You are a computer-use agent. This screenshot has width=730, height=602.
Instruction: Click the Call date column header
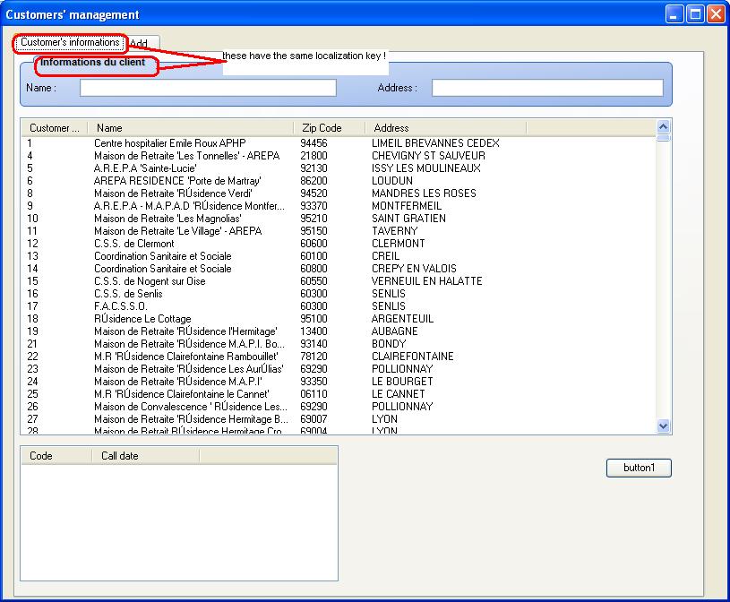tap(143, 456)
